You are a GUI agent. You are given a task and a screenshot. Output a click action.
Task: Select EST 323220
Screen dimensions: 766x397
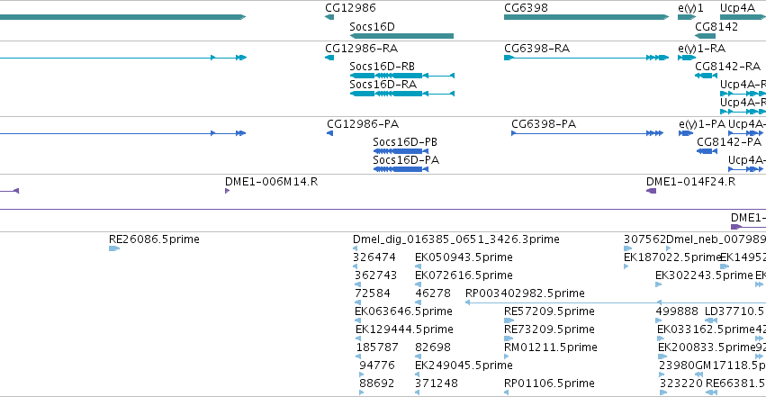[x=680, y=383]
